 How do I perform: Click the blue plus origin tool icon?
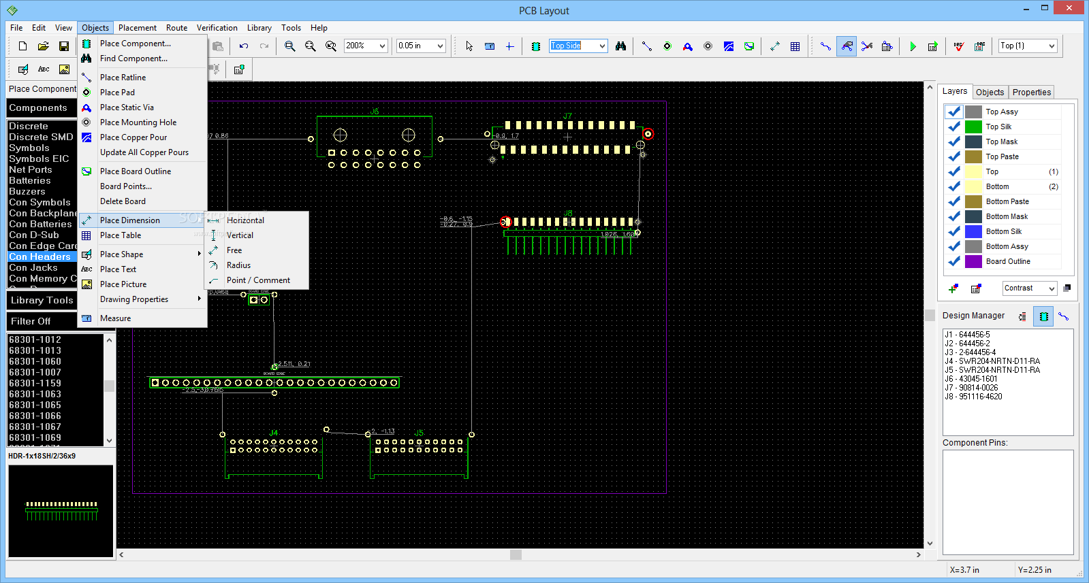point(509,46)
